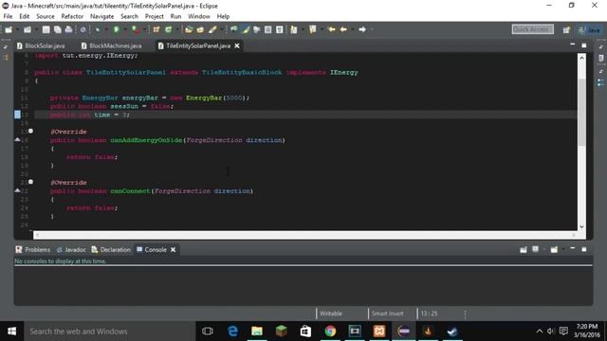
Task: Click the editor scroll down arrow
Action: click(x=581, y=227)
